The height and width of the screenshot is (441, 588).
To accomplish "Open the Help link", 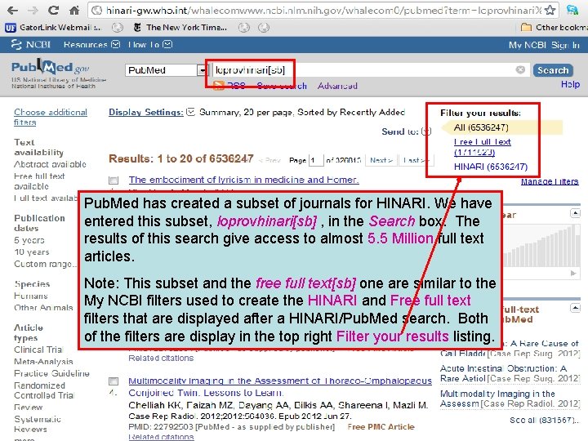I will coord(570,84).
